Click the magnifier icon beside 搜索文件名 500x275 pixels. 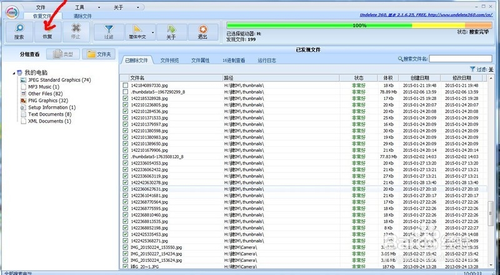pos(401,59)
